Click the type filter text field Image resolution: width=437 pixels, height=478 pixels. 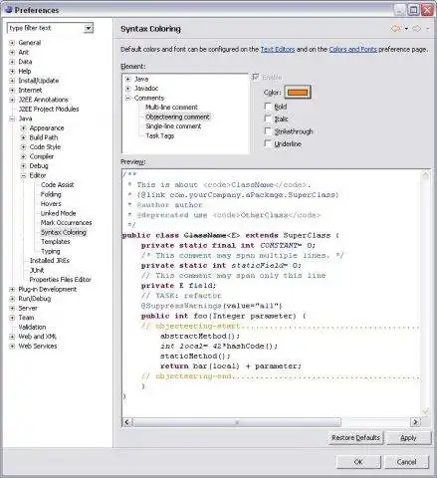pos(46,28)
